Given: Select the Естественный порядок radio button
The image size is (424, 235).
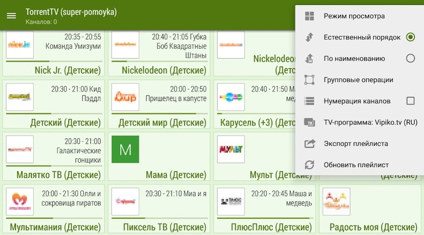Looking at the screenshot, I should pyautogui.click(x=410, y=37).
